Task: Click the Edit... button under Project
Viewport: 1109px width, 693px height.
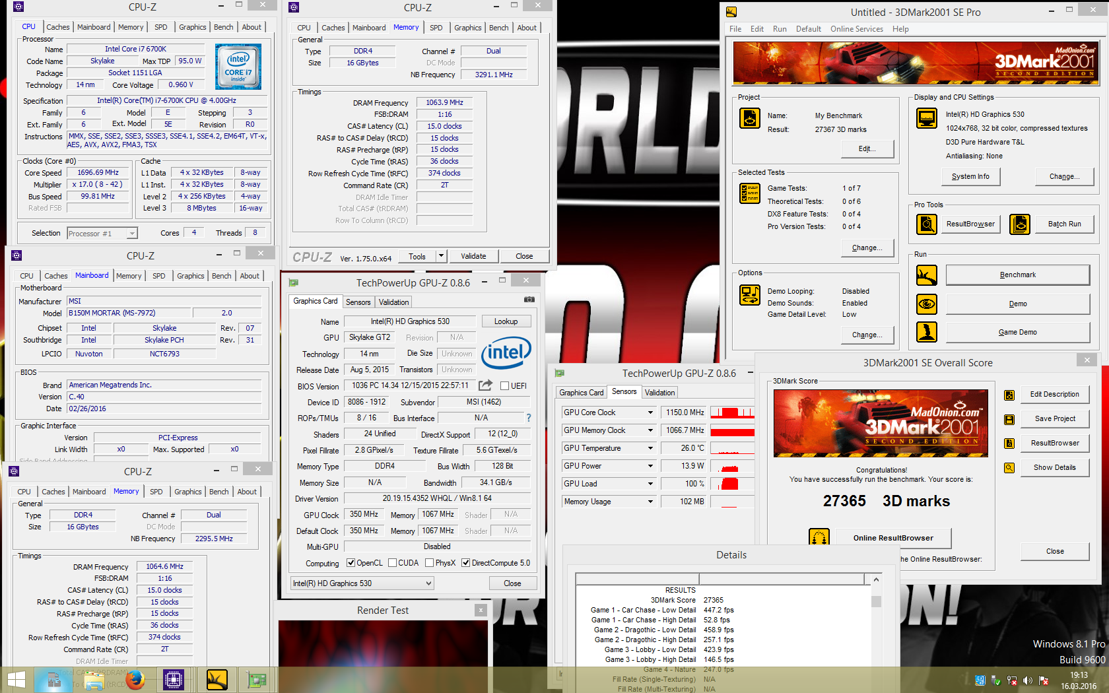Action: (x=867, y=148)
